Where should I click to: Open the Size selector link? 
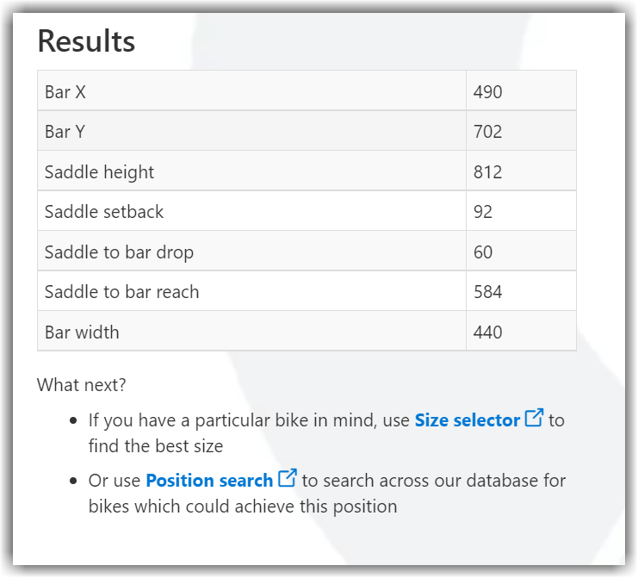click(468, 420)
